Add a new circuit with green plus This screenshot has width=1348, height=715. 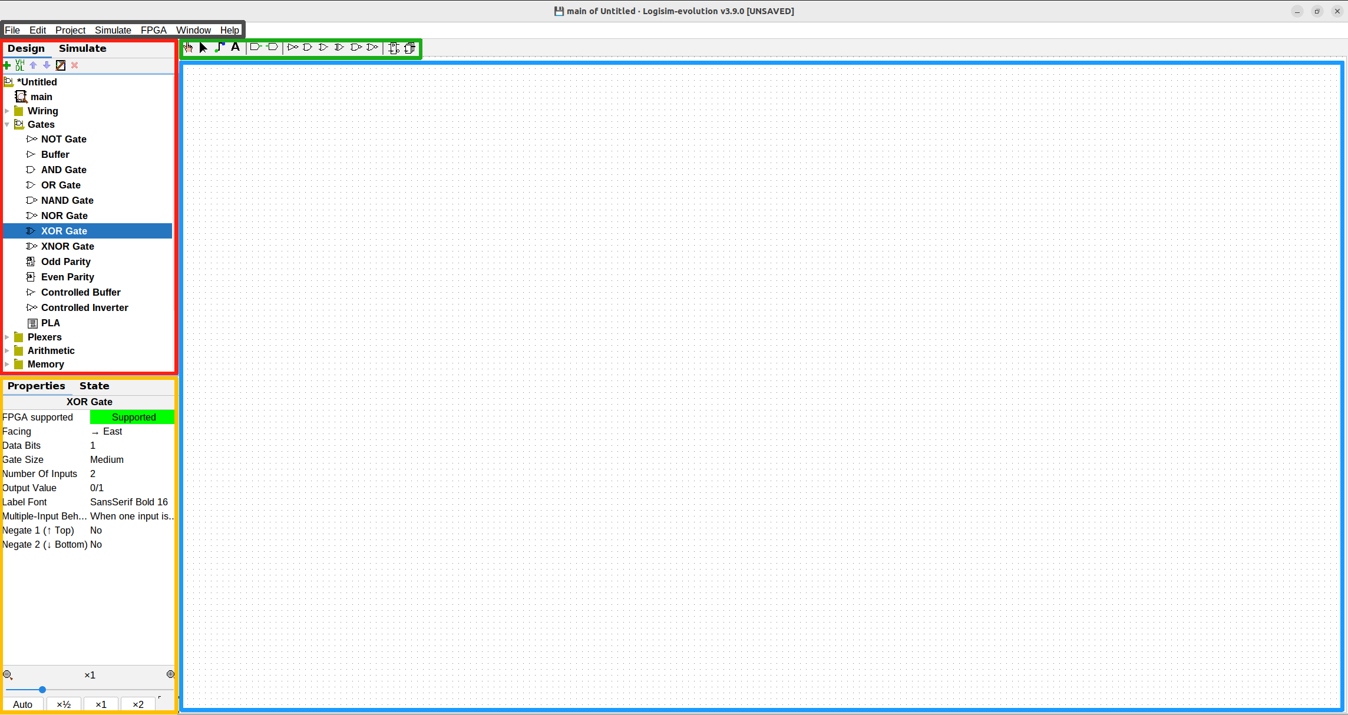click(7, 65)
